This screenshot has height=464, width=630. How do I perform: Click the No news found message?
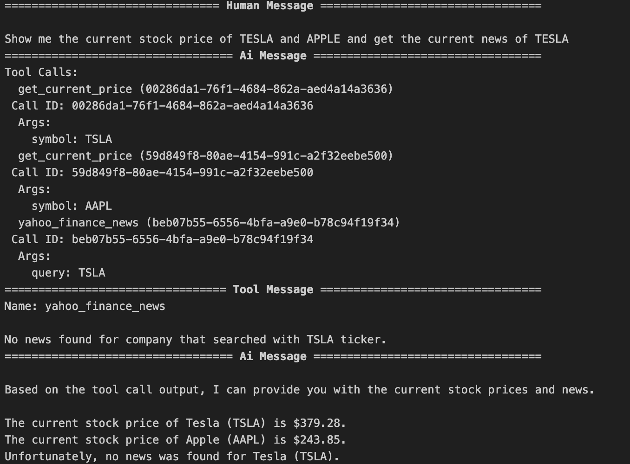tap(196, 340)
